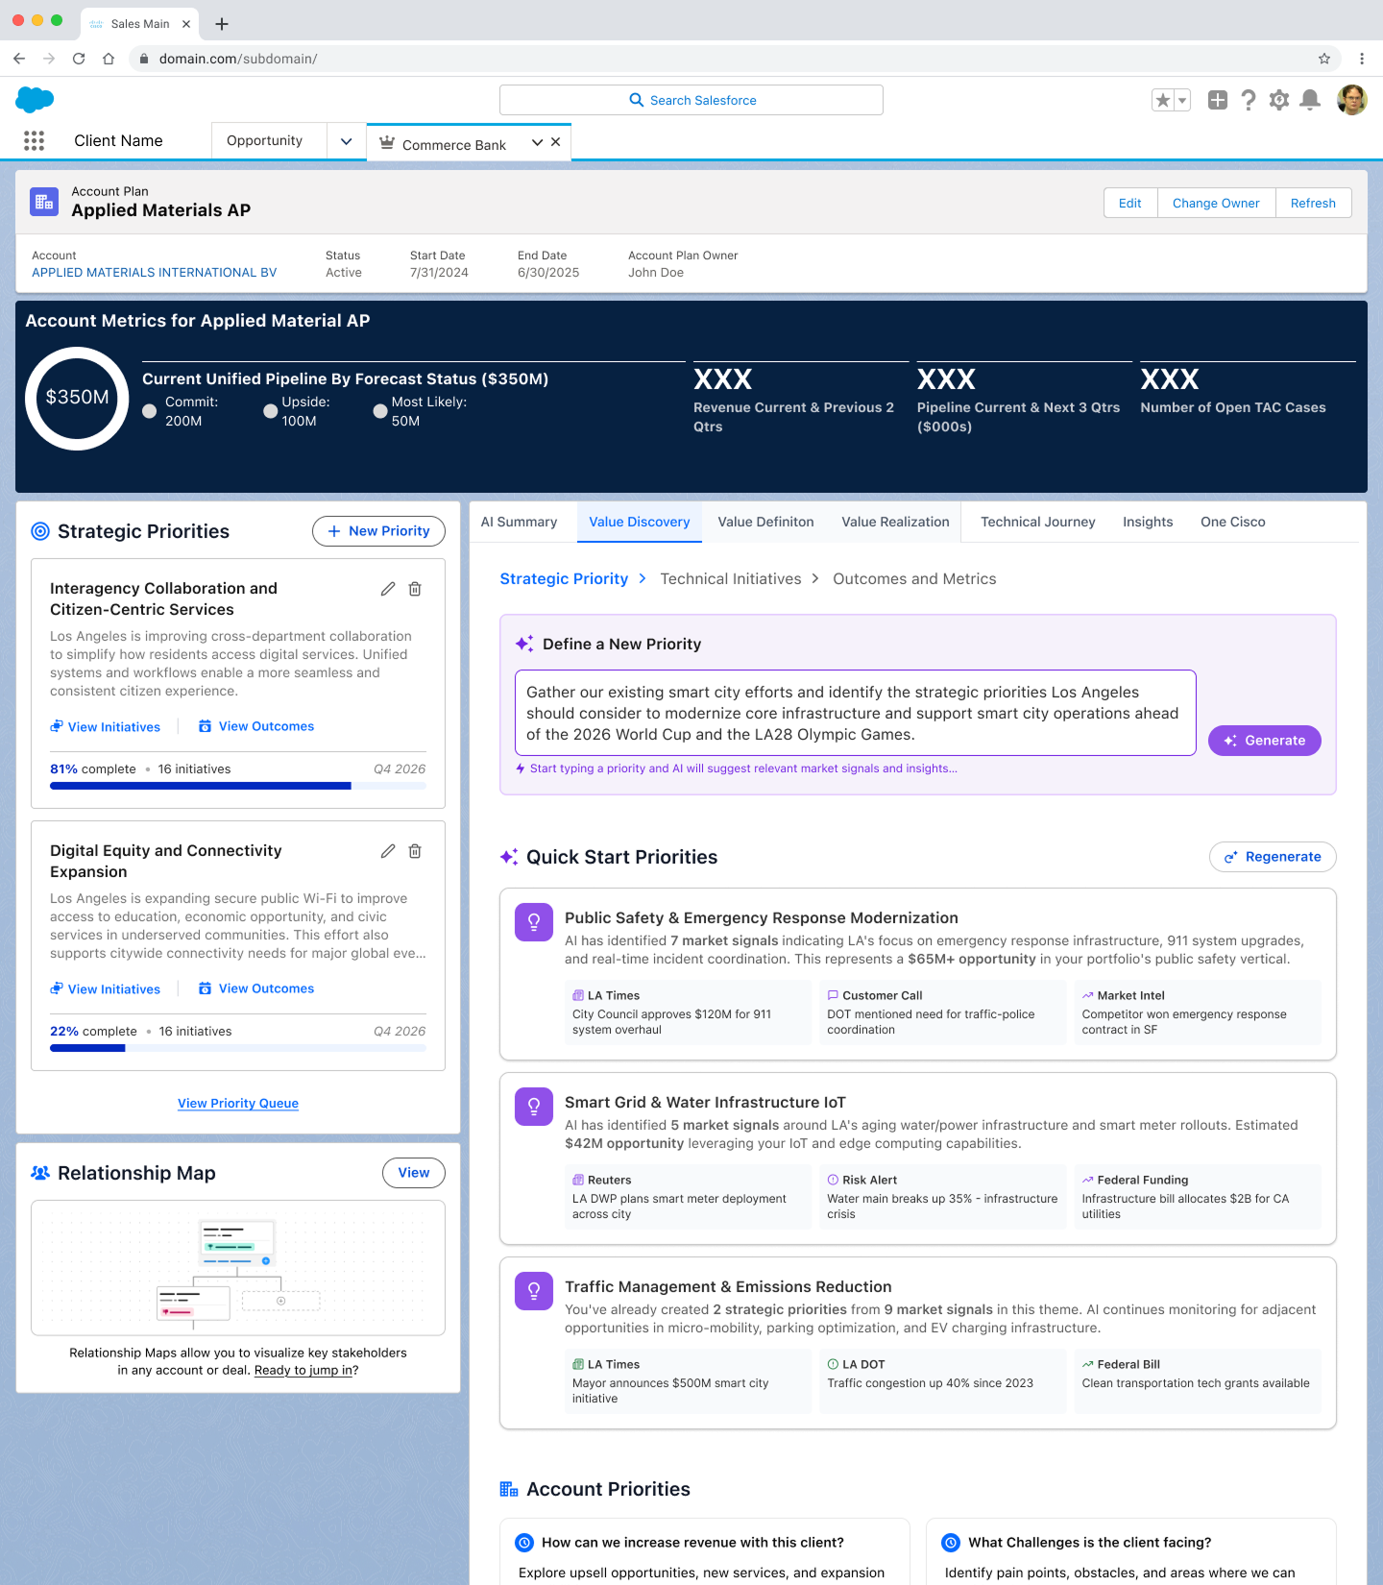Switch to the Value Realization tab

click(895, 522)
